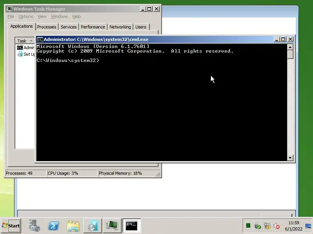Image resolution: width=313 pixels, height=234 pixels.
Task: Click CPU Usage: 3% status entry
Action: coord(72,173)
